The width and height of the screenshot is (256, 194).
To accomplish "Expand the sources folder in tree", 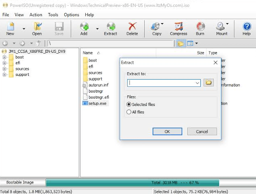I will tap(4, 69).
